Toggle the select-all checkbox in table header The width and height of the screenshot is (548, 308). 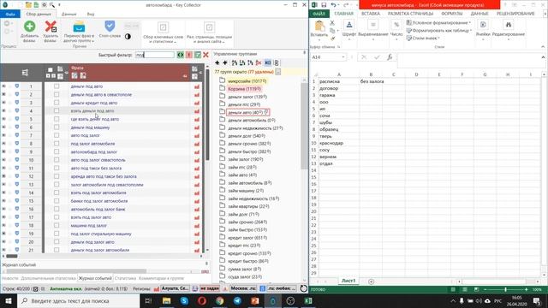50,70
